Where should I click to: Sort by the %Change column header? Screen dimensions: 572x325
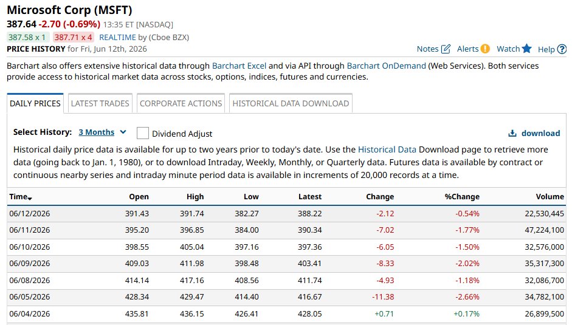(462, 197)
